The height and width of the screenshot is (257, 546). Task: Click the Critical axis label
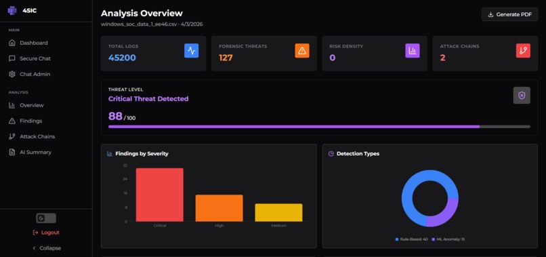point(160,226)
